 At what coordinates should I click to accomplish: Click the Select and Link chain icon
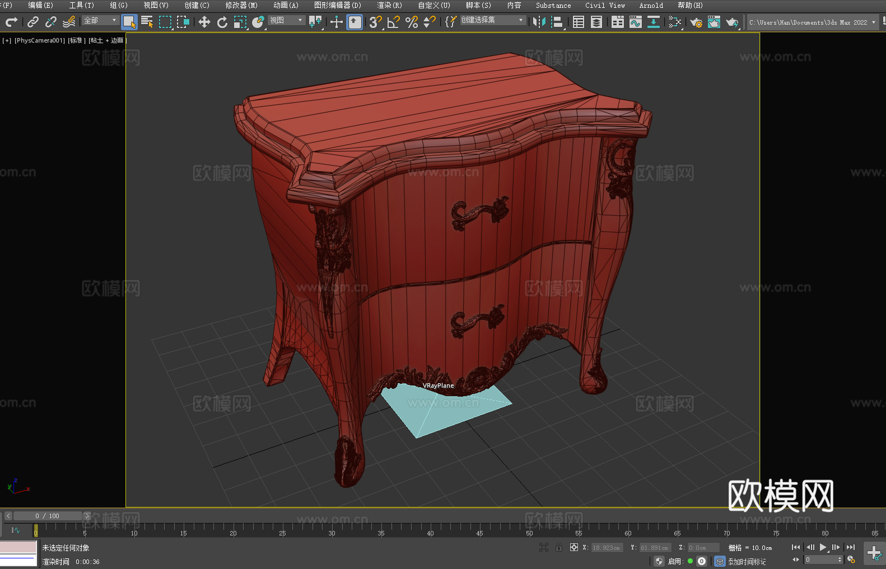coord(33,22)
